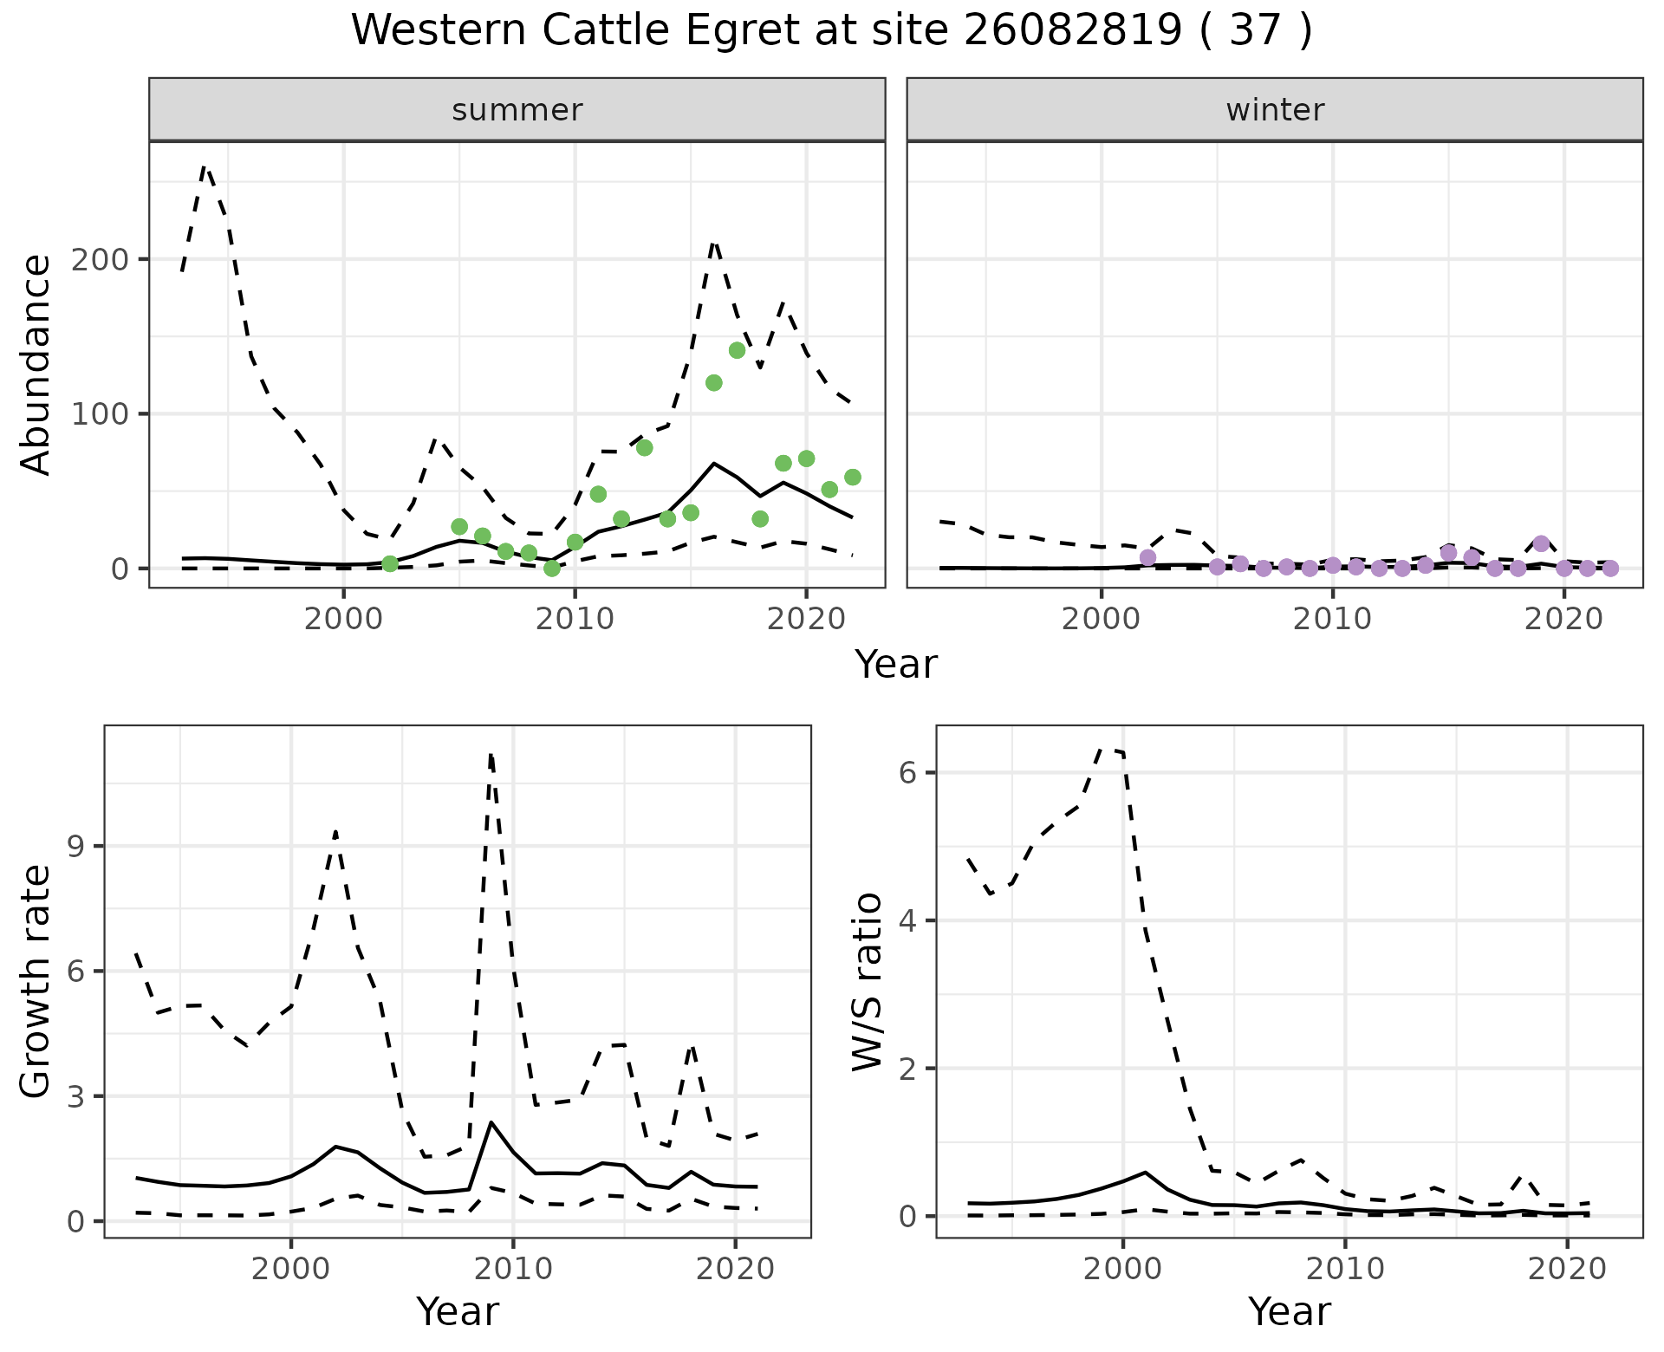This screenshot has height=1352, width=1664.
Task: Click the earliest green point in summer panel
Action: tap(390, 564)
